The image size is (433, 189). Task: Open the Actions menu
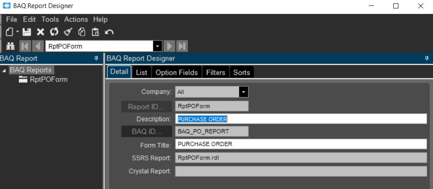pos(76,19)
